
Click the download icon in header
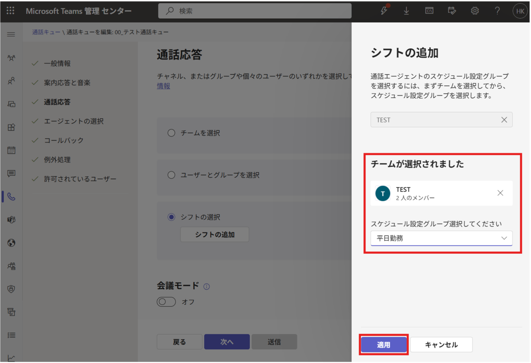point(407,11)
